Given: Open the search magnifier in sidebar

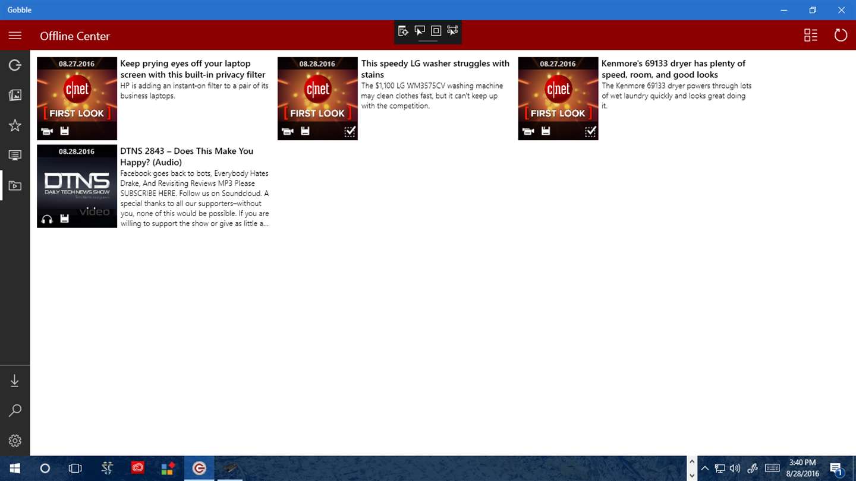Looking at the screenshot, I should [x=15, y=410].
